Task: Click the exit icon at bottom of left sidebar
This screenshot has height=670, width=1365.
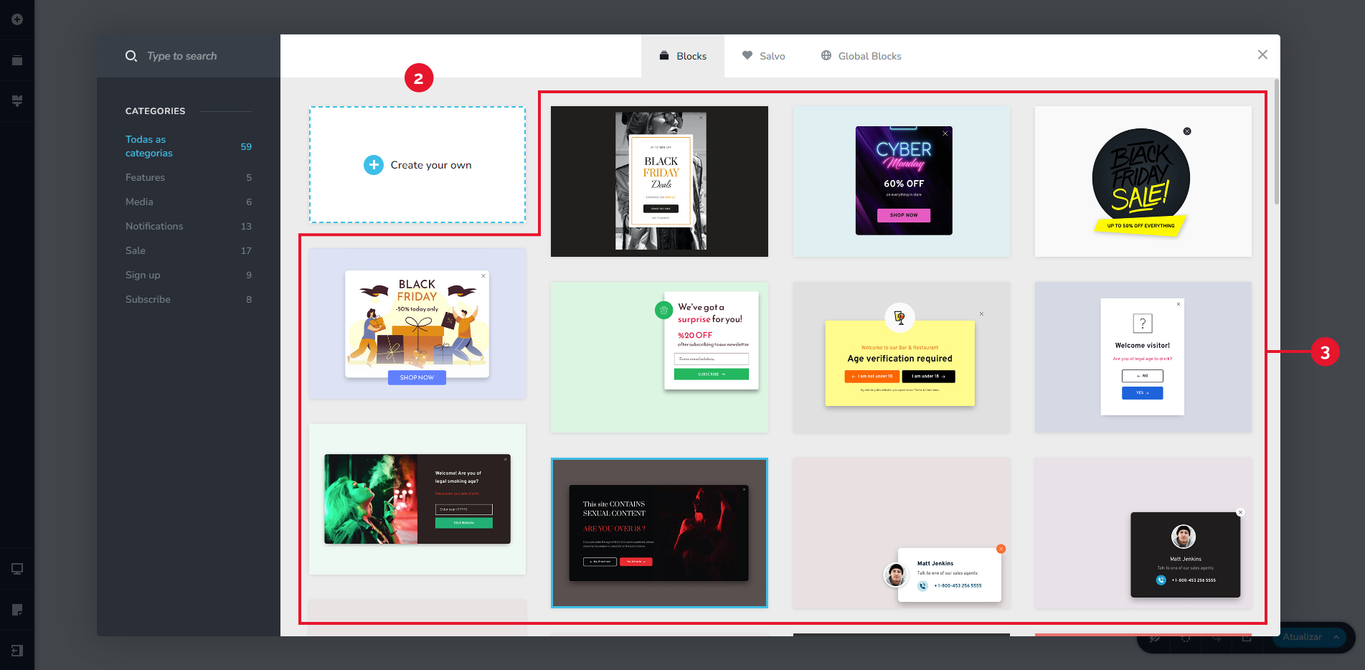Action: point(17,651)
